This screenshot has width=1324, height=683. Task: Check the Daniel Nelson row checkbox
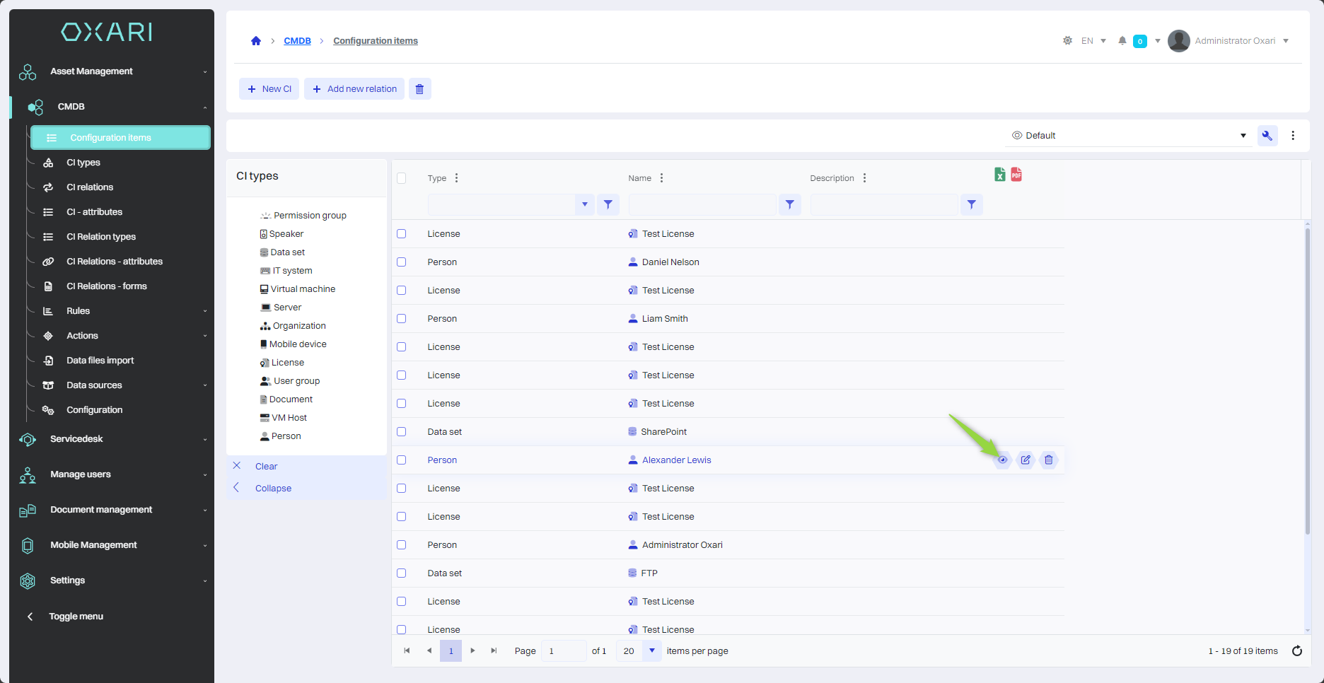pyautogui.click(x=402, y=262)
